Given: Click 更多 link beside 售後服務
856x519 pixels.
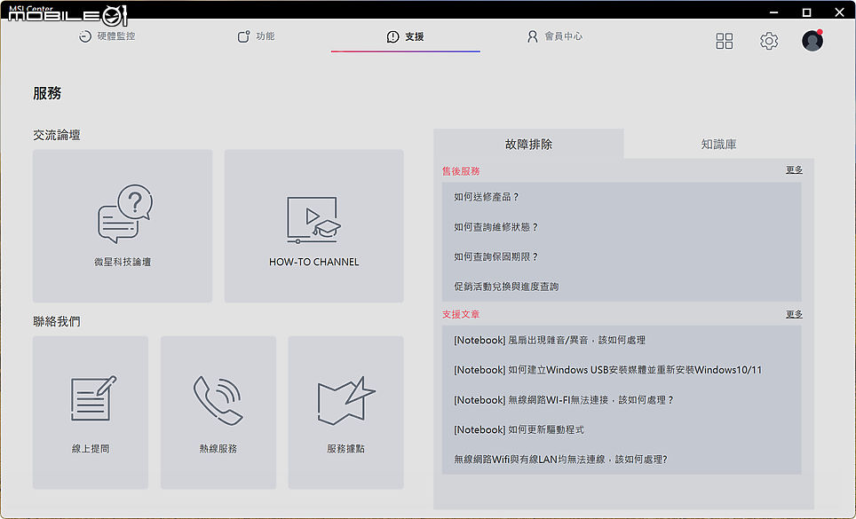Looking at the screenshot, I should [x=795, y=170].
